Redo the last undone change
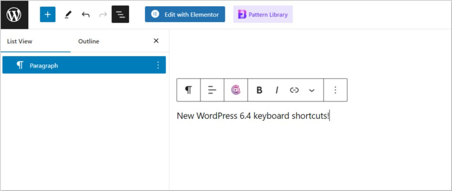This screenshot has height=191, width=452. point(103,15)
